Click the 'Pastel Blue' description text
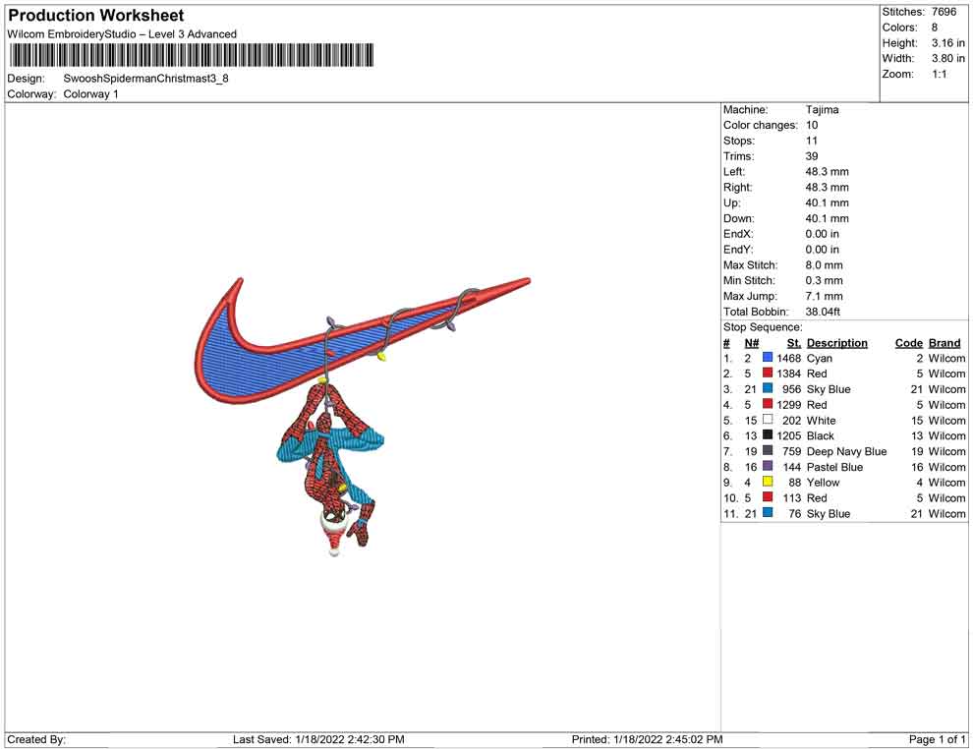The image size is (973, 749). [834, 467]
